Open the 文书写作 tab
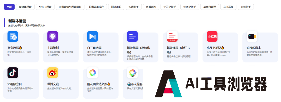281x102 pixels. pos(228,7)
